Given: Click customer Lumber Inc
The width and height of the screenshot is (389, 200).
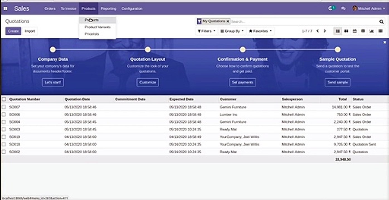Looking at the screenshot, I should [x=228, y=114].
